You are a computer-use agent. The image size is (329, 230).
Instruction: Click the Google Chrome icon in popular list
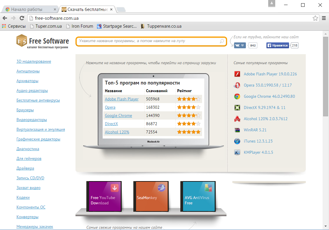click(x=237, y=96)
